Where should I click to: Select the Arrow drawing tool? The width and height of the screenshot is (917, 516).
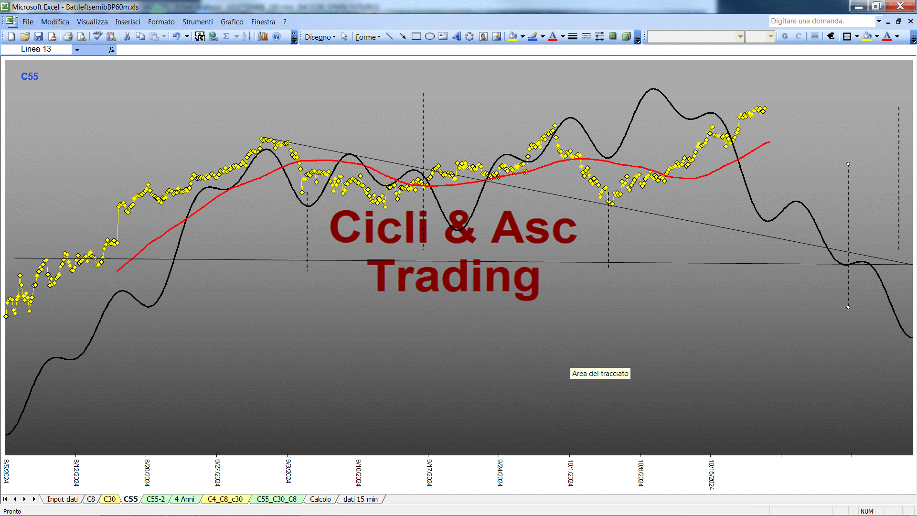coord(403,36)
